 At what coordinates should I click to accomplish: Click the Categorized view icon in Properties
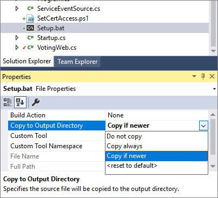8,102
